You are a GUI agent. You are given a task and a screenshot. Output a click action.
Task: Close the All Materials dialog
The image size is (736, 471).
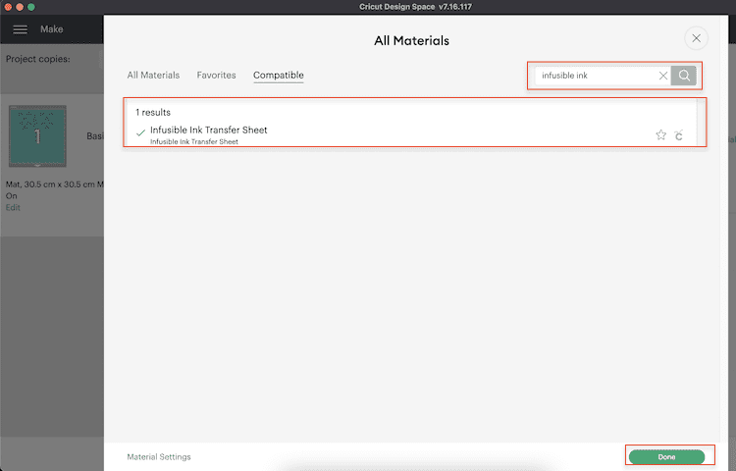tap(696, 38)
